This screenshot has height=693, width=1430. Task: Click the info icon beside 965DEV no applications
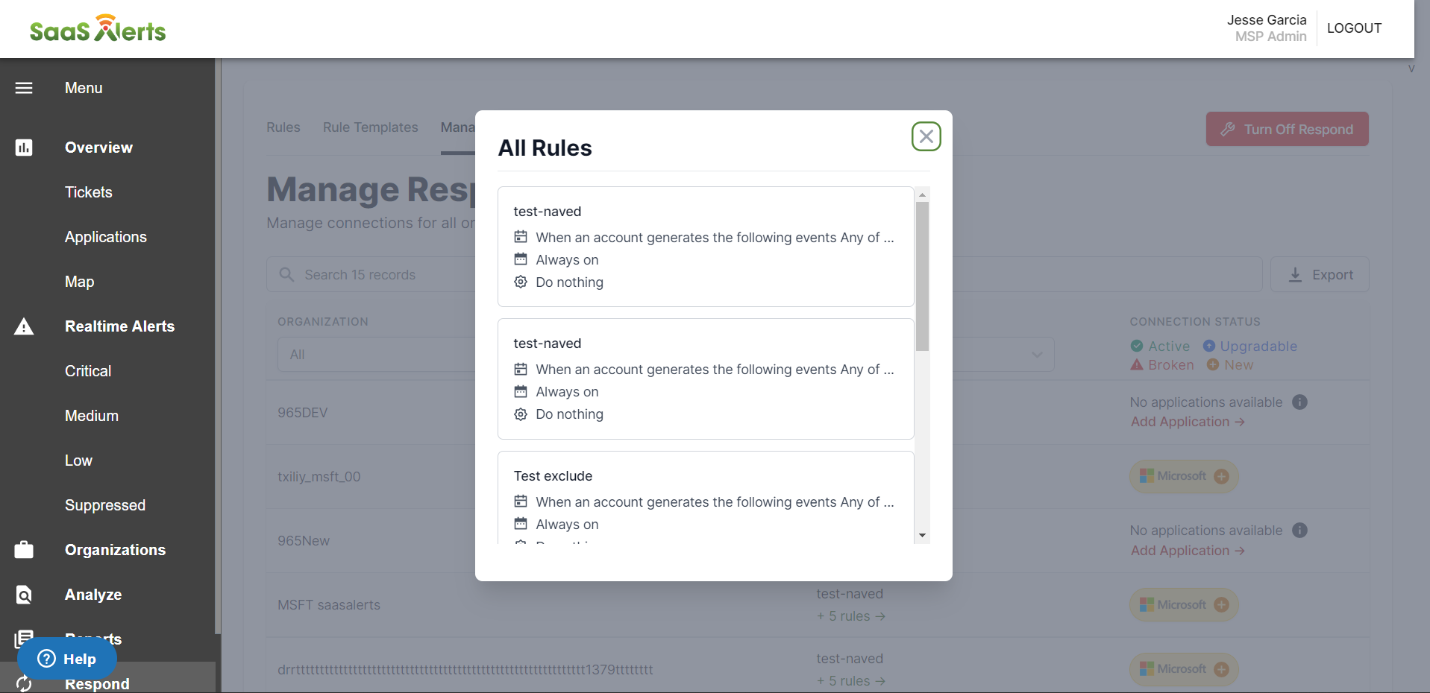(x=1299, y=402)
